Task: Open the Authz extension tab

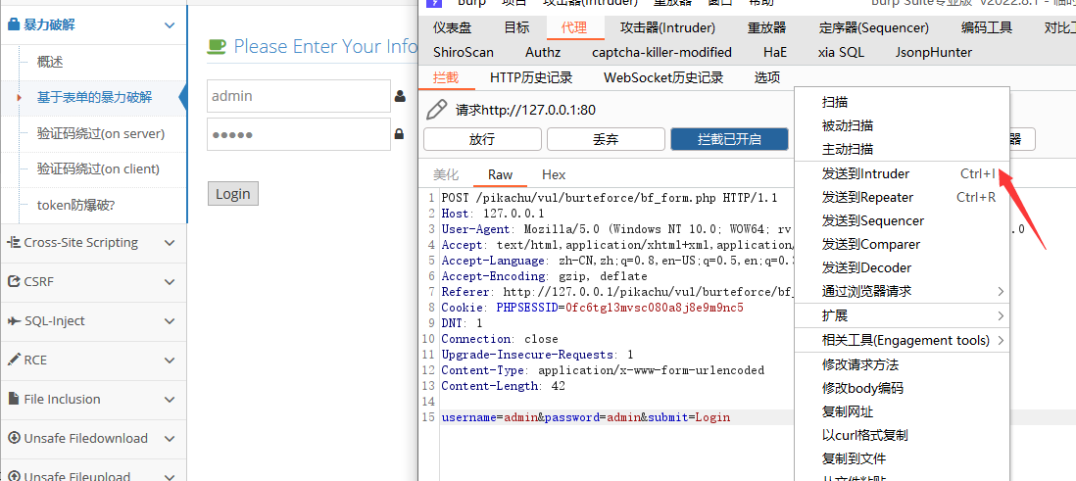Action: click(x=543, y=52)
